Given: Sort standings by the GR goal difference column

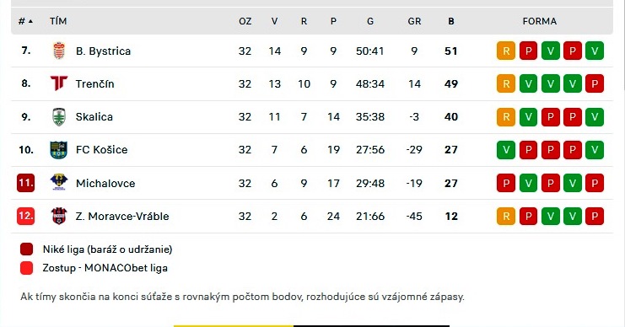Looking at the screenshot, I should pos(414,21).
